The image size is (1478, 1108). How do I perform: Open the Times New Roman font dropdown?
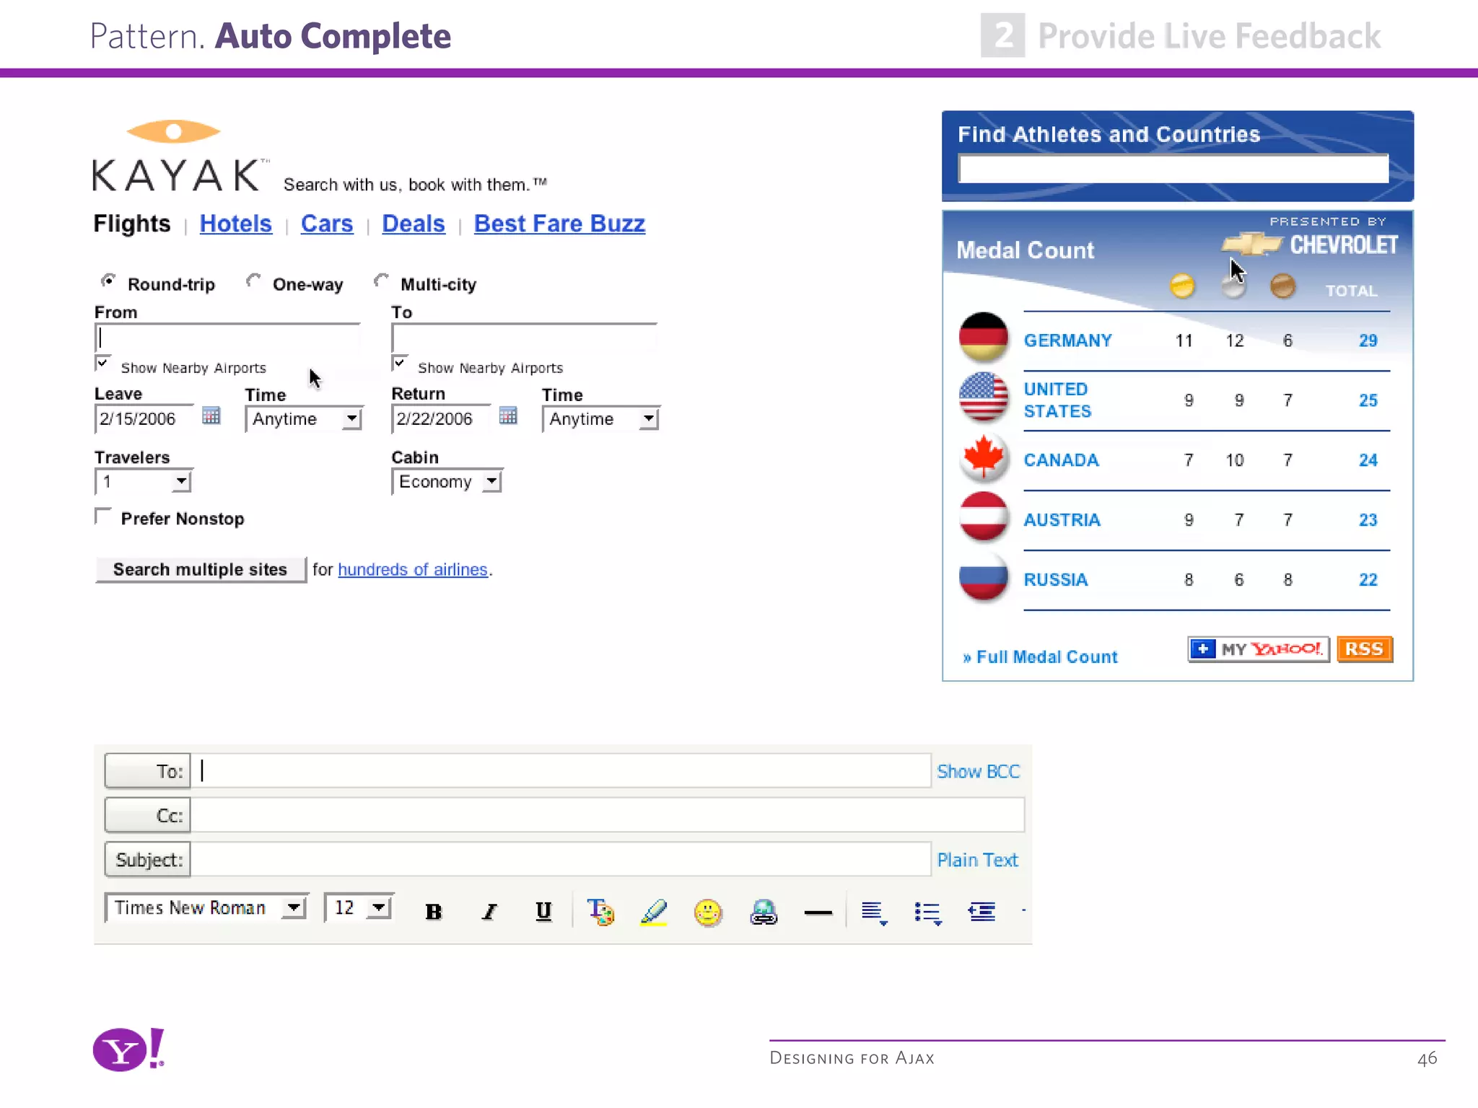tap(294, 907)
